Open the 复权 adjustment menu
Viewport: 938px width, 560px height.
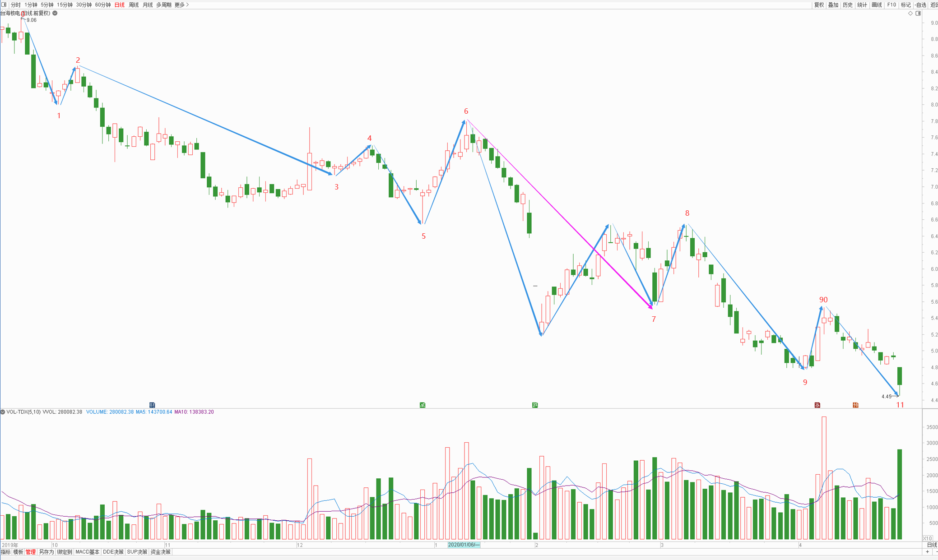coord(819,5)
